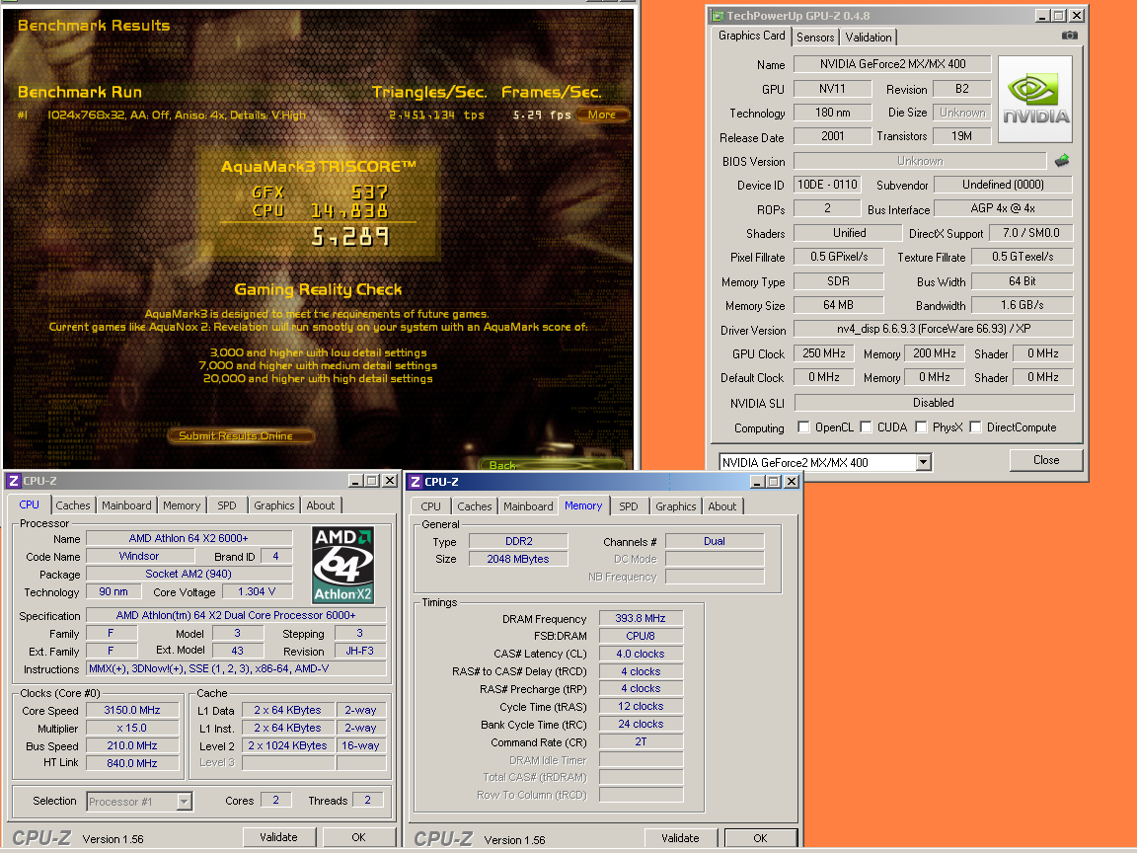Toggle the PhysX checkbox
The height and width of the screenshot is (853, 1137).
point(921,426)
